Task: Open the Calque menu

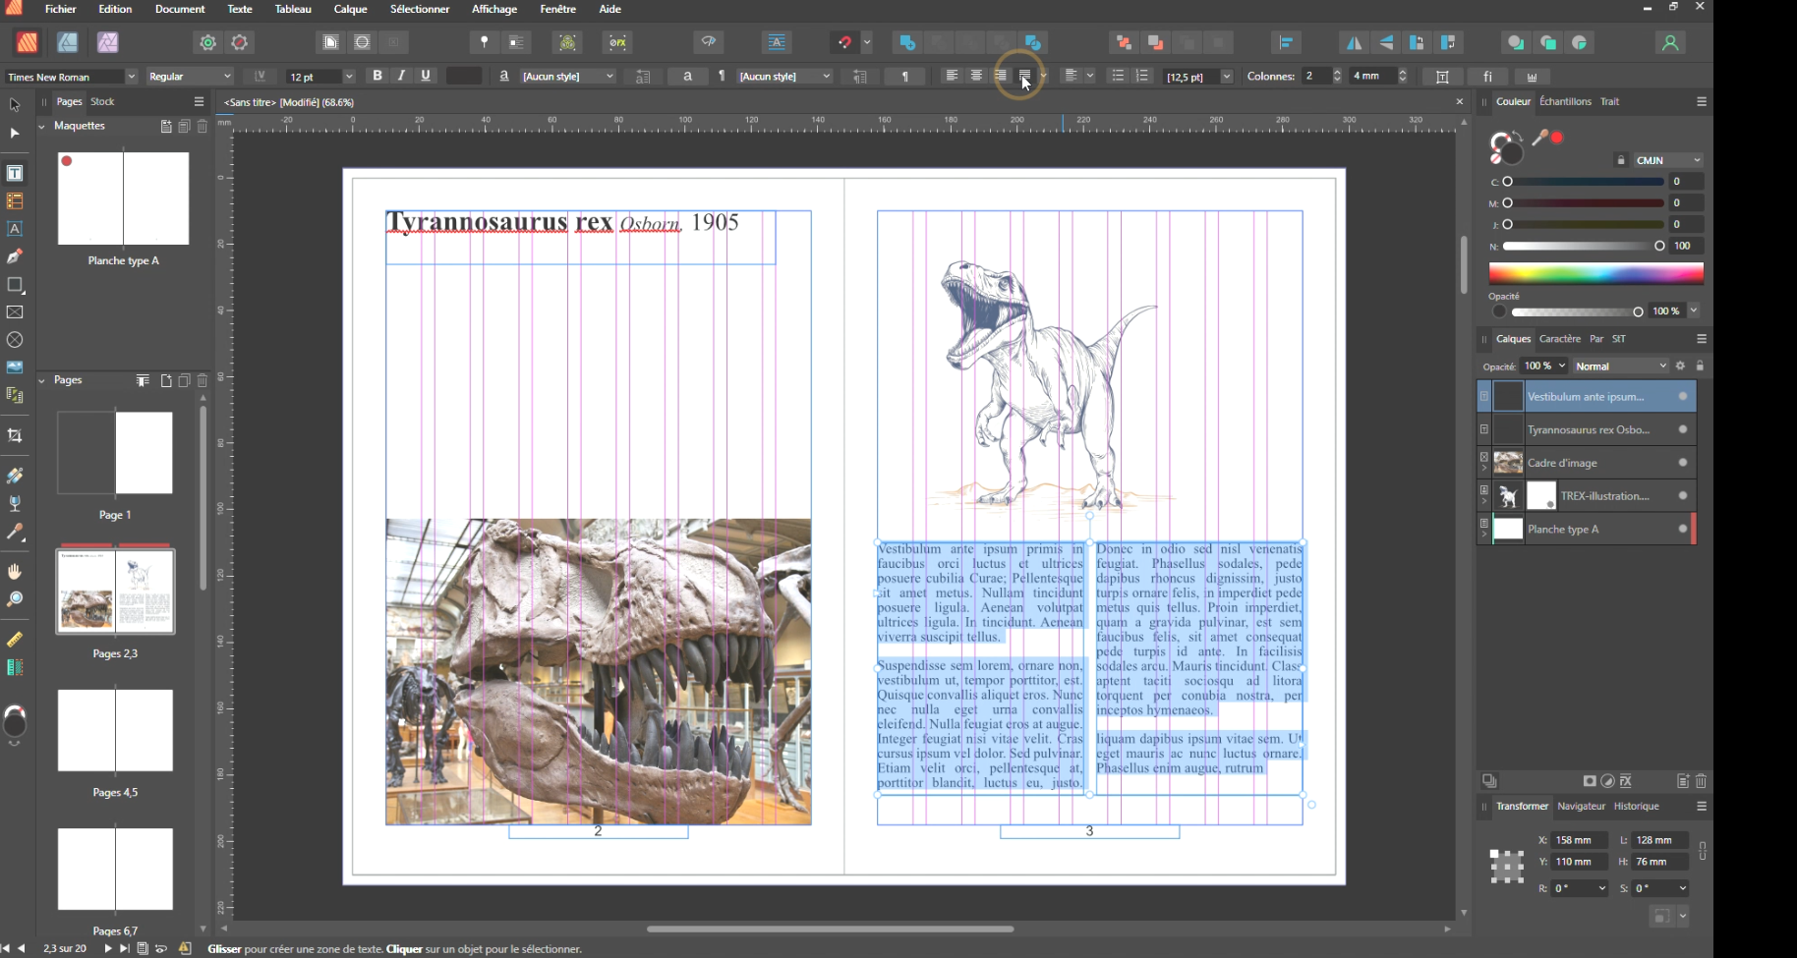Action: coord(350,9)
